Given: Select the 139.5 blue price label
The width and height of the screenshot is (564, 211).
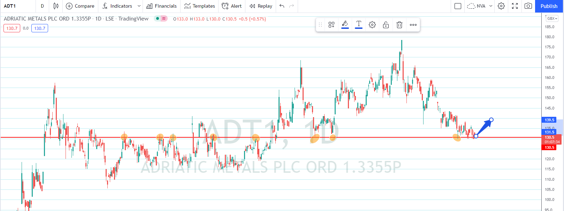Looking at the screenshot, I should pos(549,120).
